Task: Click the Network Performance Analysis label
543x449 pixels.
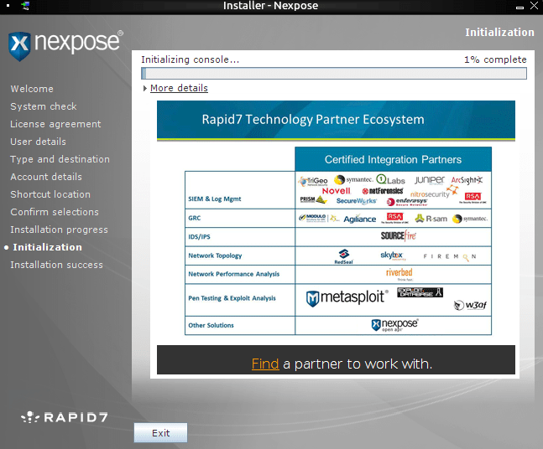Action: pyautogui.click(x=234, y=274)
